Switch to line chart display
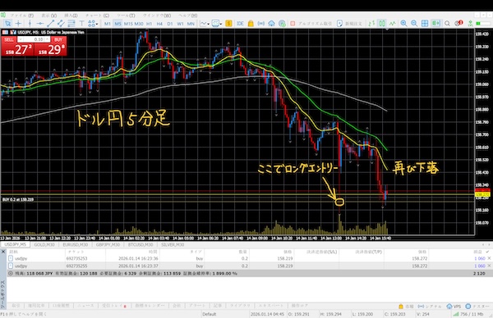The height and width of the screenshot is (318, 493). [393, 24]
